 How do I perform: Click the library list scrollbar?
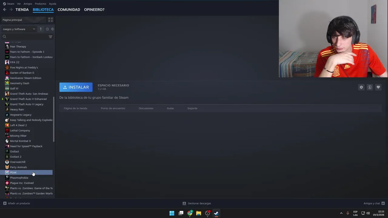click(x=54, y=119)
